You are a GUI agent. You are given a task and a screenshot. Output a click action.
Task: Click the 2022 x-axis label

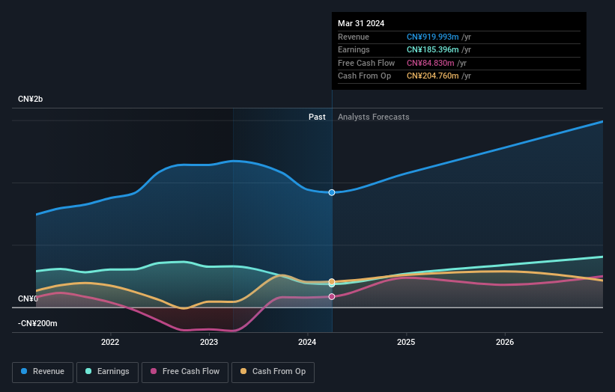110,342
